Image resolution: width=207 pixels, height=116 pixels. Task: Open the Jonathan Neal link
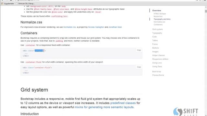click(115, 27)
